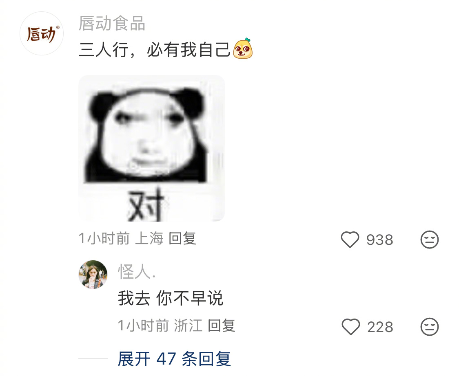
Task: Tap the 1小时前 上海 timestamp
Action: click(121, 238)
